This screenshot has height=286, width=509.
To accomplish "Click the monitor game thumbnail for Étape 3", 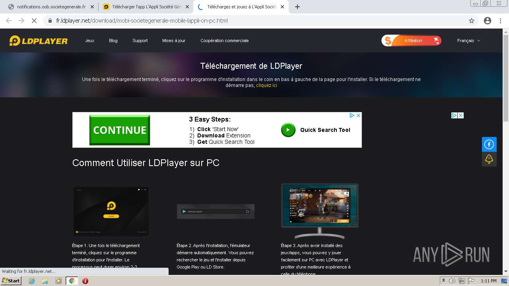I will (320, 211).
